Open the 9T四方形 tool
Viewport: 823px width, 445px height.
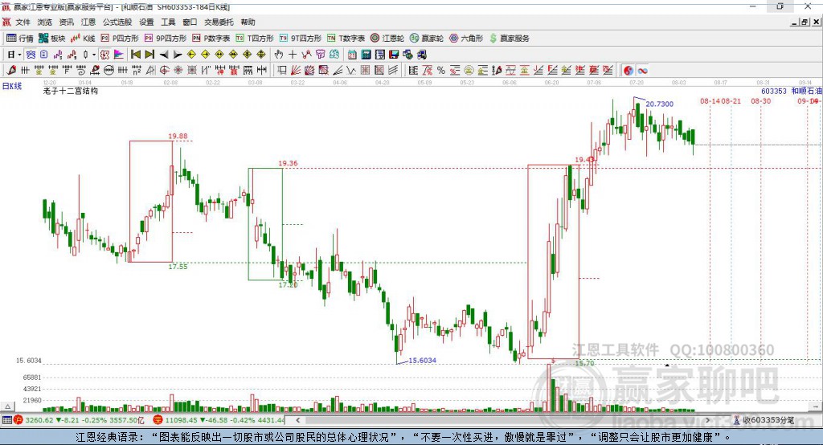(x=301, y=39)
